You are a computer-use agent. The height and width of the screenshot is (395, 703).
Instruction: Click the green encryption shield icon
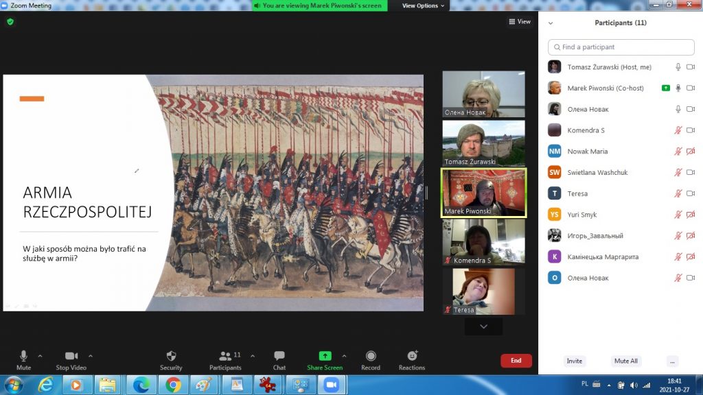point(10,22)
